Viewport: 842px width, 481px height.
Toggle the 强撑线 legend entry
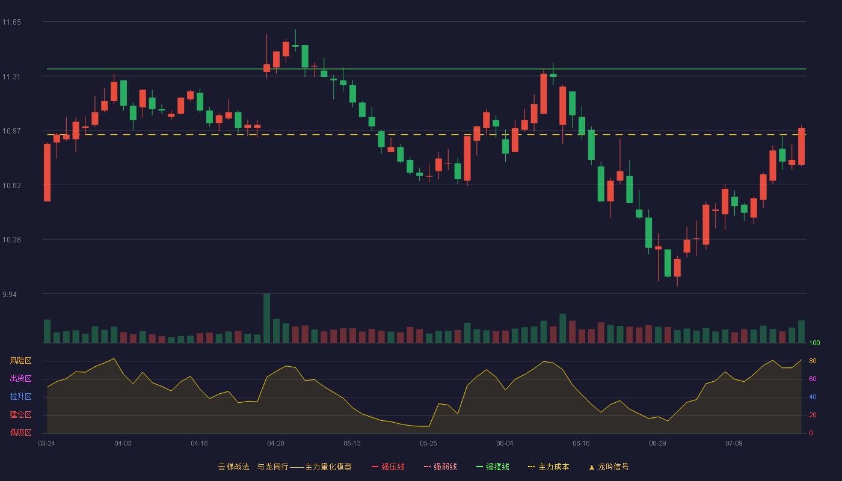pos(493,467)
